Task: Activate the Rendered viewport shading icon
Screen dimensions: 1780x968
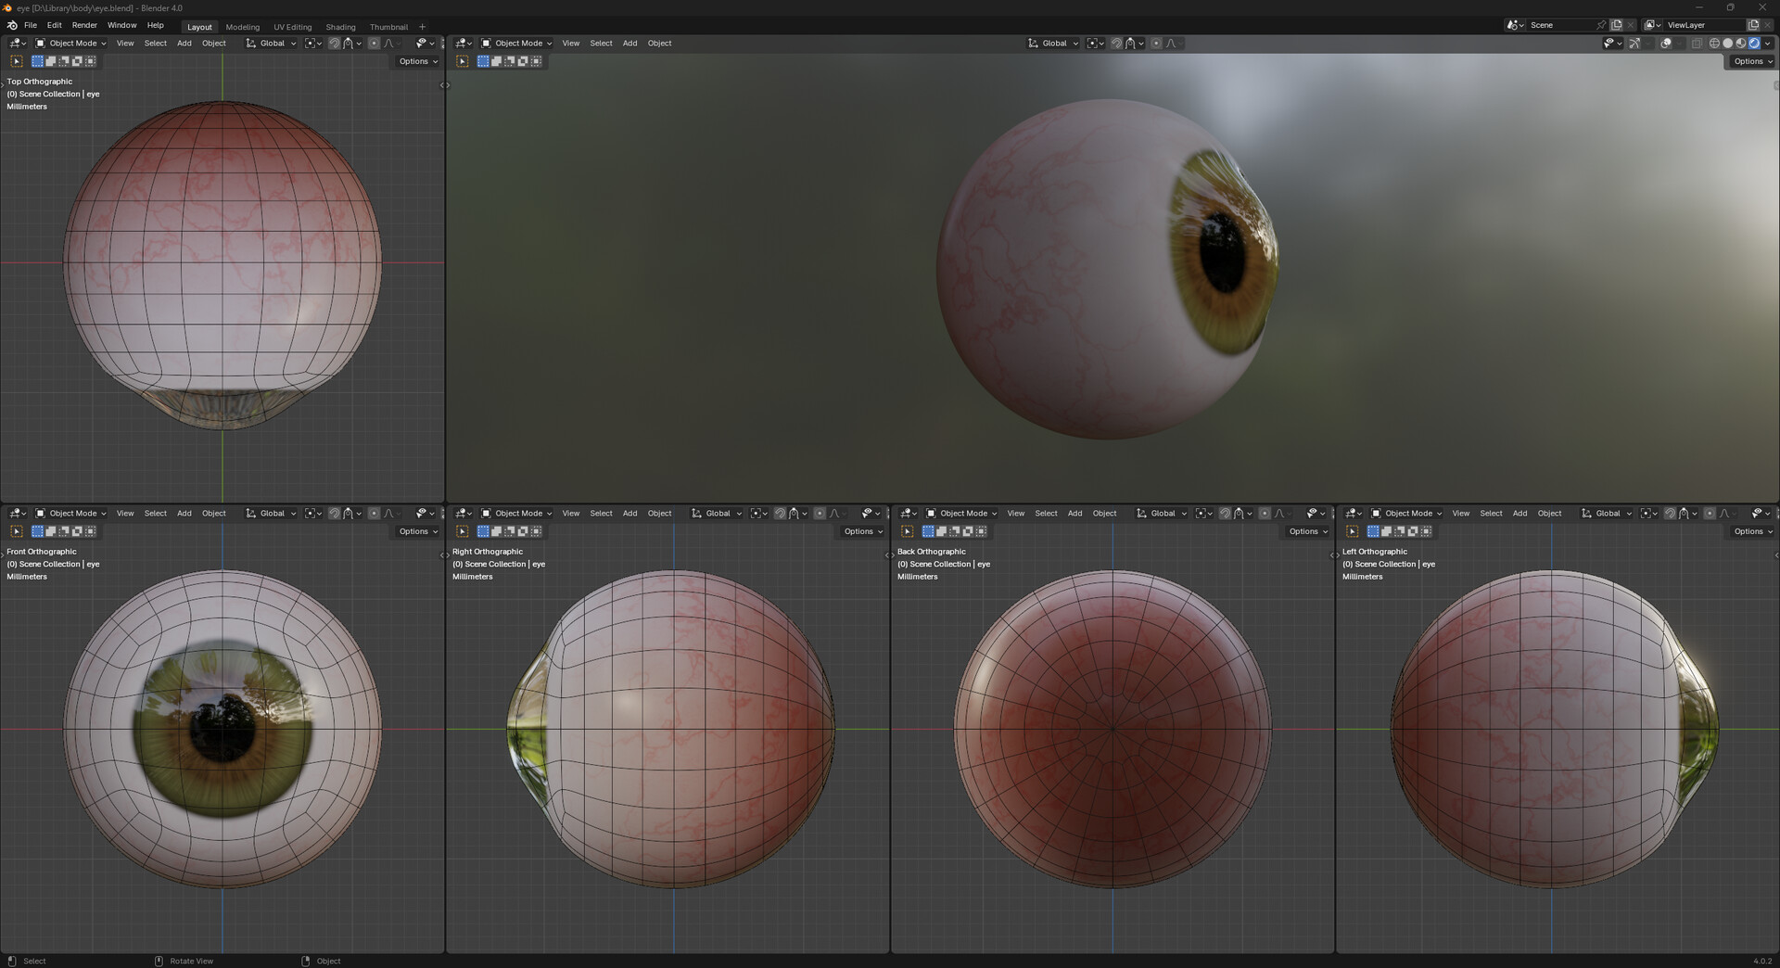Action: pyautogui.click(x=1756, y=43)
